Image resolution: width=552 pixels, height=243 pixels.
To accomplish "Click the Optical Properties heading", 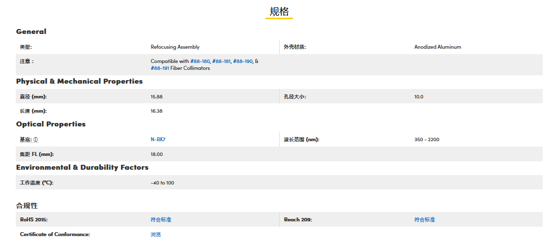I will [x=51, y=124].
